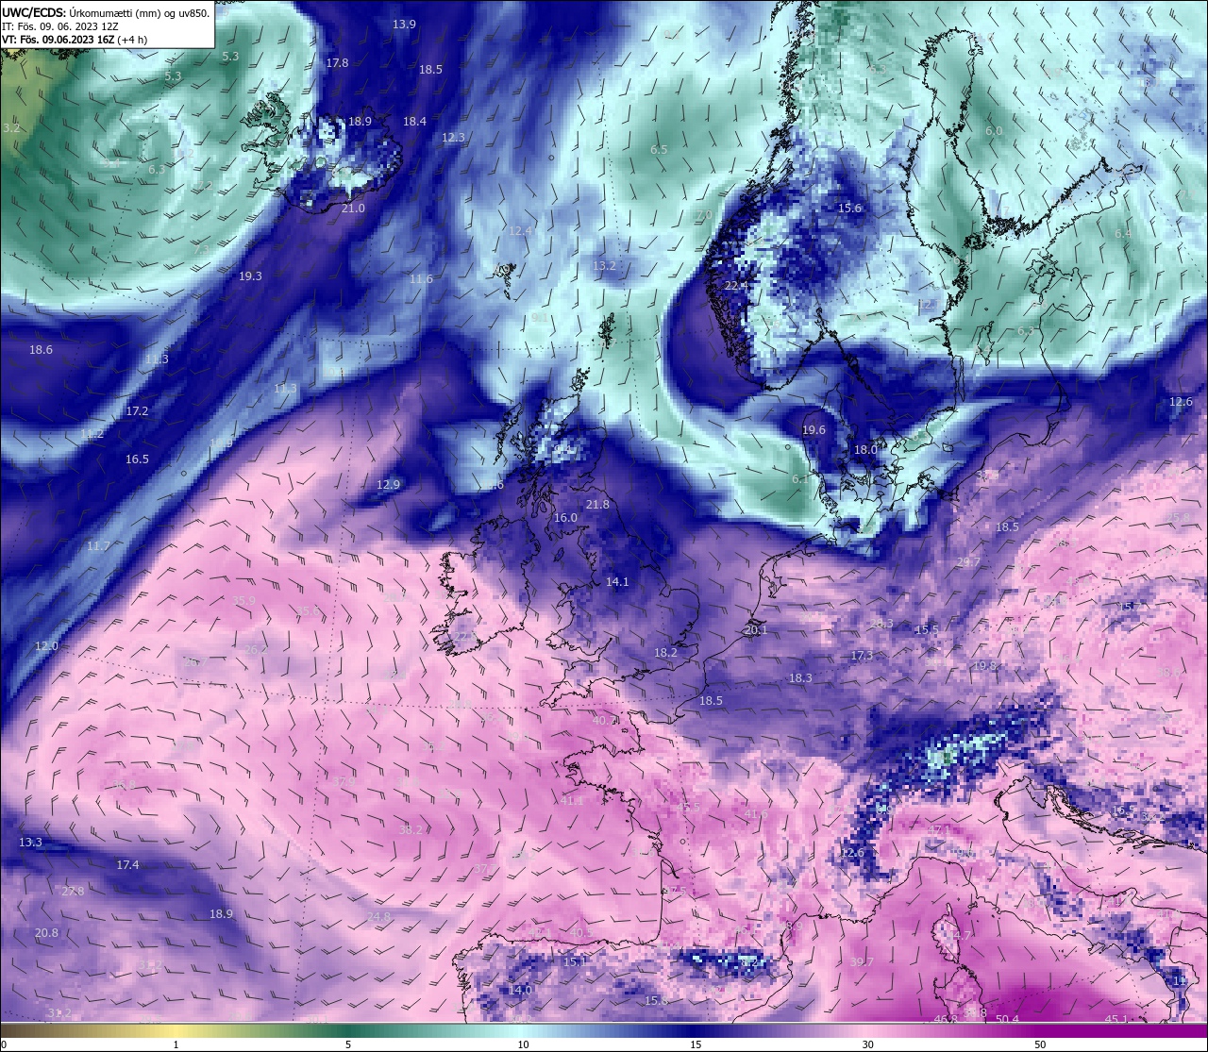Click the 50.4 value at the bottom
The image size is (1208, 1052).
[x=1007, y=1020]
